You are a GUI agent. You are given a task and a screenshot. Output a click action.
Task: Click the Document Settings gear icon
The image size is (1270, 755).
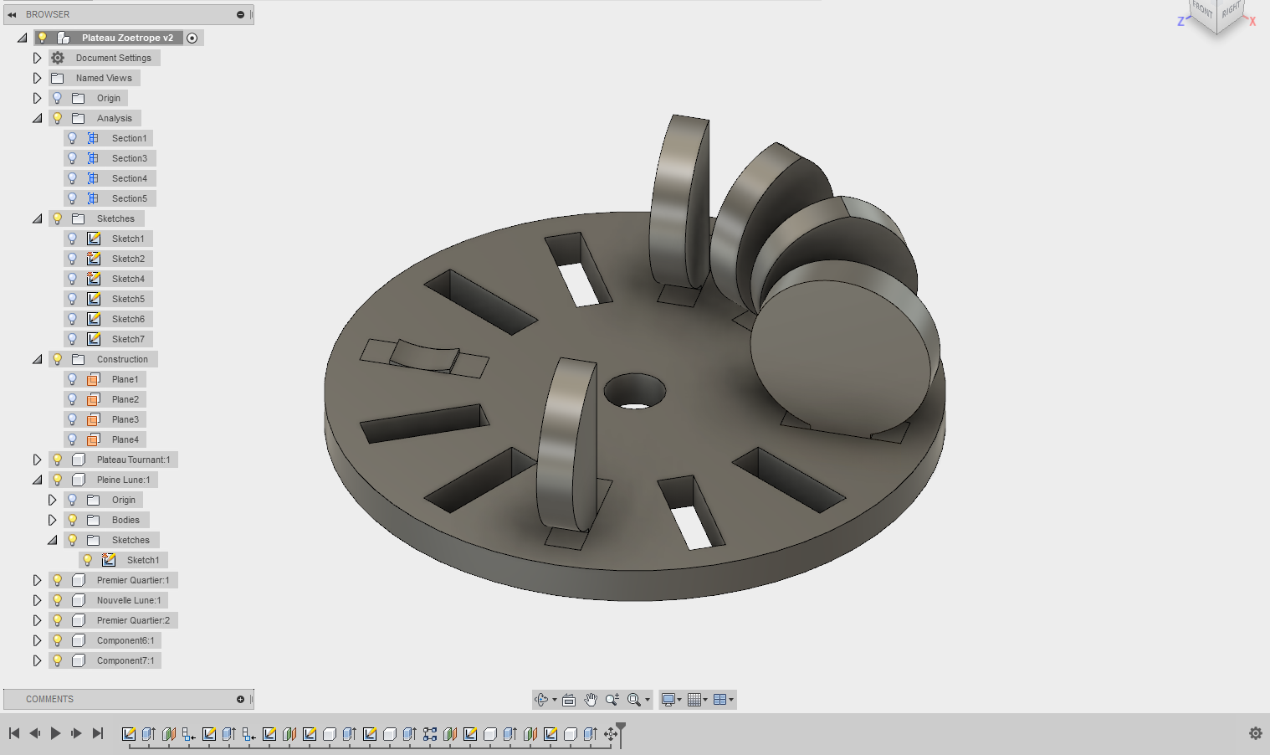[x=58, y=58]
